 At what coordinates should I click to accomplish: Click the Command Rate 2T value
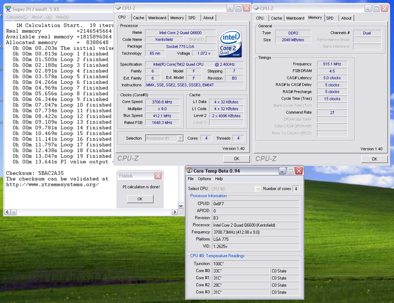pos(332,112)
